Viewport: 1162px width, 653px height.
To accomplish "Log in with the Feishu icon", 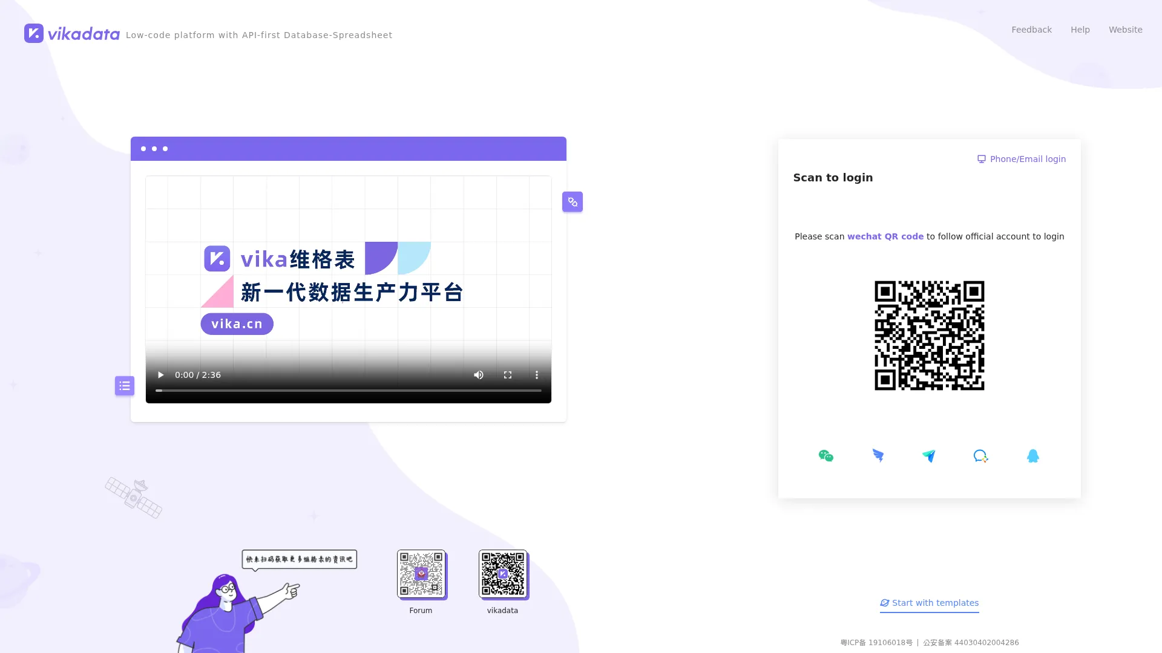I will pos(929,456).
